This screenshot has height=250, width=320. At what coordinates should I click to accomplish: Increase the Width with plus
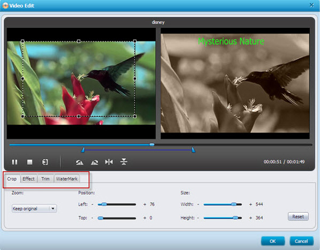[251, 204]
